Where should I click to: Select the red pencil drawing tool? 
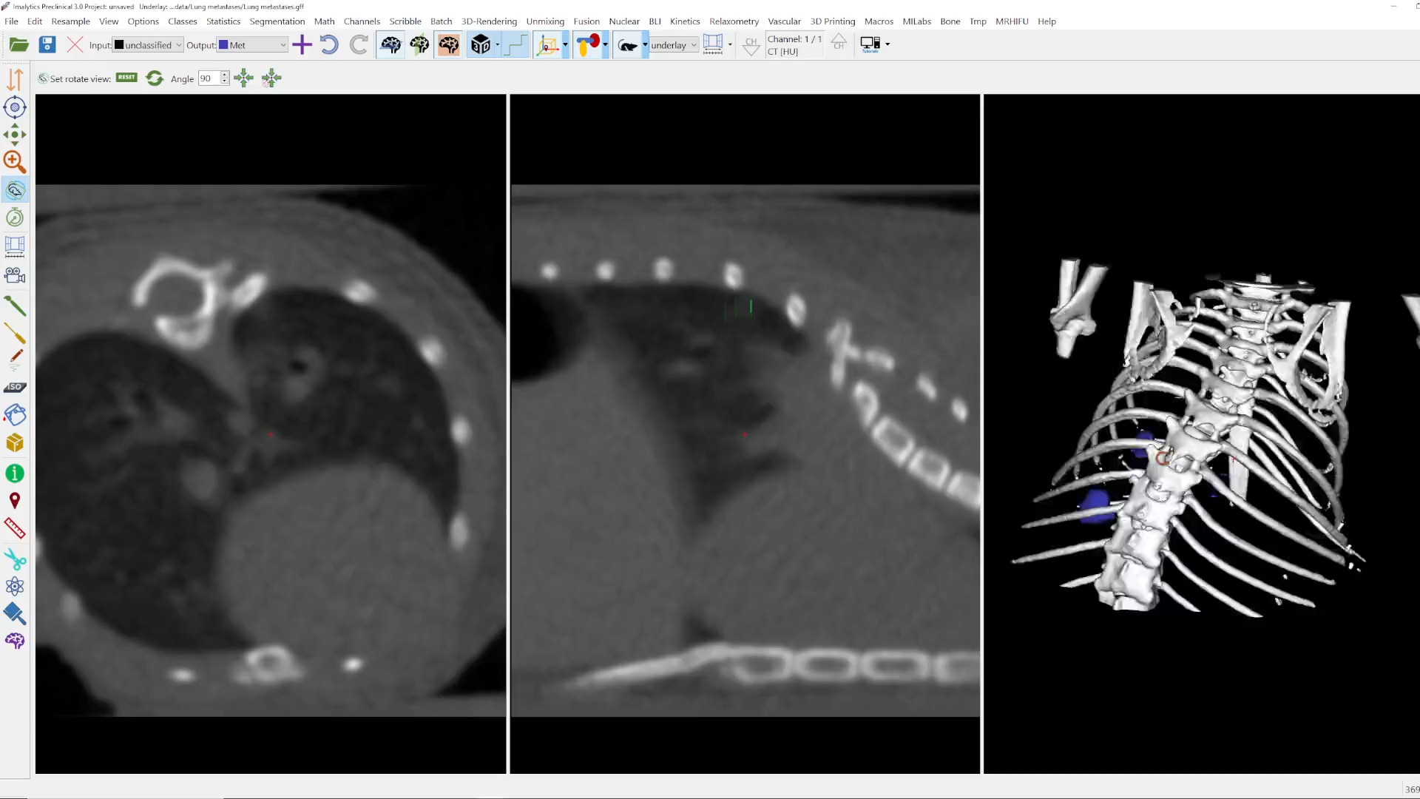point(15,360)
